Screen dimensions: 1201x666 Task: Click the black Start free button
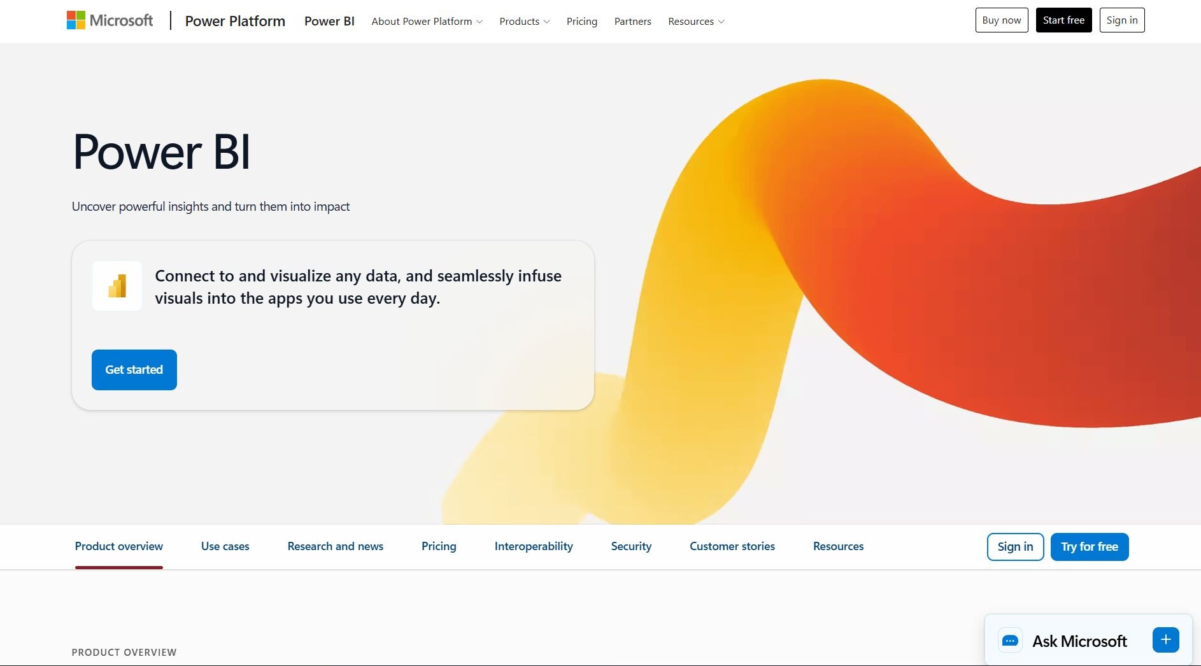coord(1063,20)
